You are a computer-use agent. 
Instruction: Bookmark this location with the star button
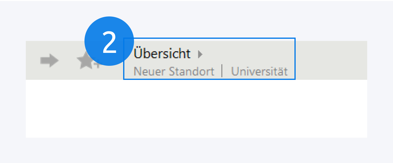tap(85, 61)
